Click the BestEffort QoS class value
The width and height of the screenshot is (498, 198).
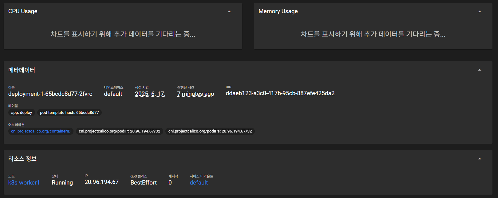point(144,183)
